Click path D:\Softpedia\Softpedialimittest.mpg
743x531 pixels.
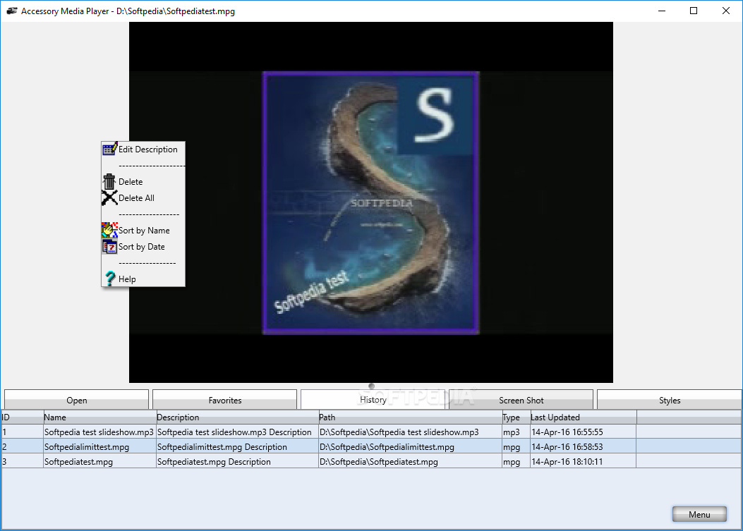(x=411, y=446)
